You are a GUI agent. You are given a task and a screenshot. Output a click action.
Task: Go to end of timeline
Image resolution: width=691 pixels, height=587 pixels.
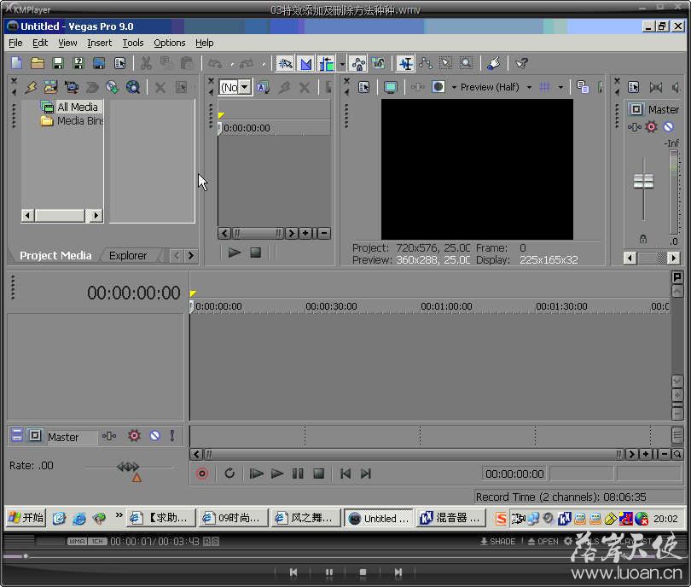point(366,474)
